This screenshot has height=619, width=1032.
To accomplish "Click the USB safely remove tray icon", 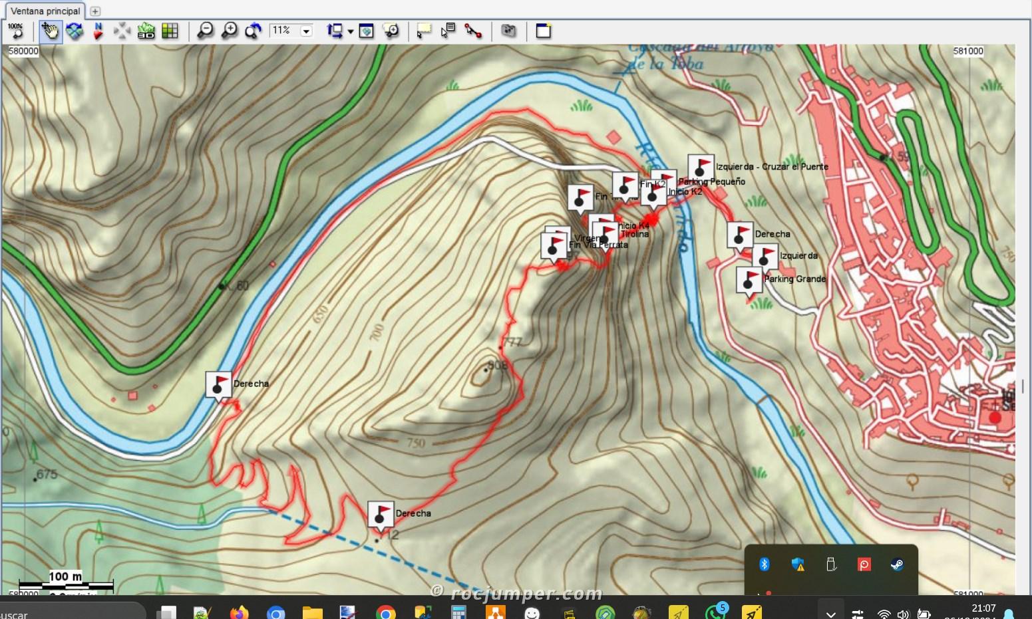I will coord(830,564).
